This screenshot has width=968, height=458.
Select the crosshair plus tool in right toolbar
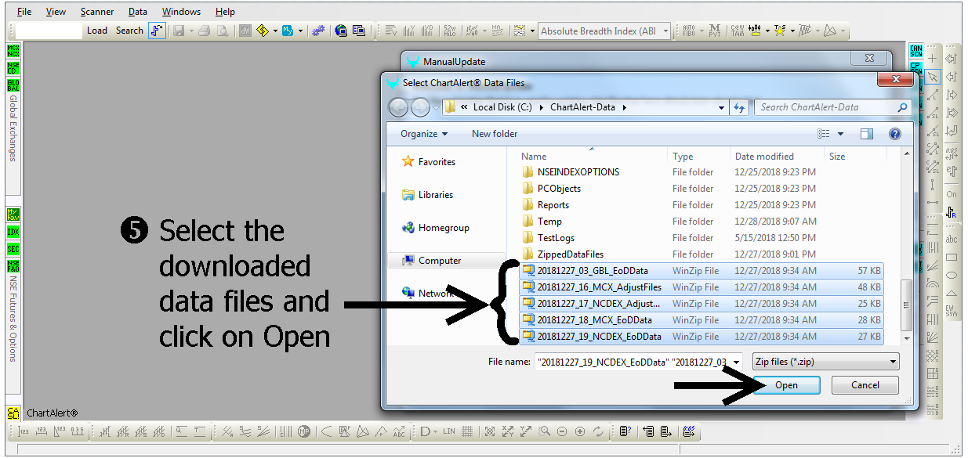pos(932,59)
